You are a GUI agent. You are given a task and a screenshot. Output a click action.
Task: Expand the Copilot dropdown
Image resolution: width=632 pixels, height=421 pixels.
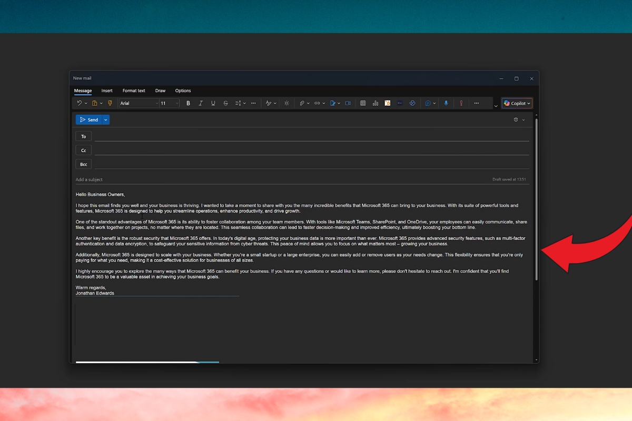pos(529,103)
